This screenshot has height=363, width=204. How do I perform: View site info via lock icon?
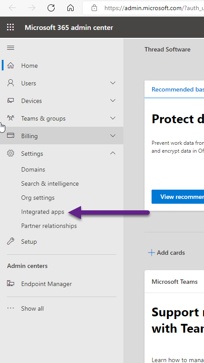tap(94, 8)
